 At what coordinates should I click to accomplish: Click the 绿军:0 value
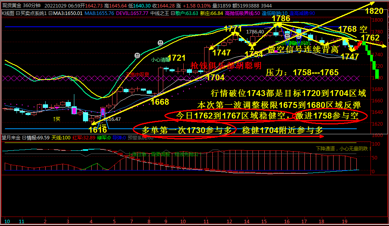click(104, 137)
